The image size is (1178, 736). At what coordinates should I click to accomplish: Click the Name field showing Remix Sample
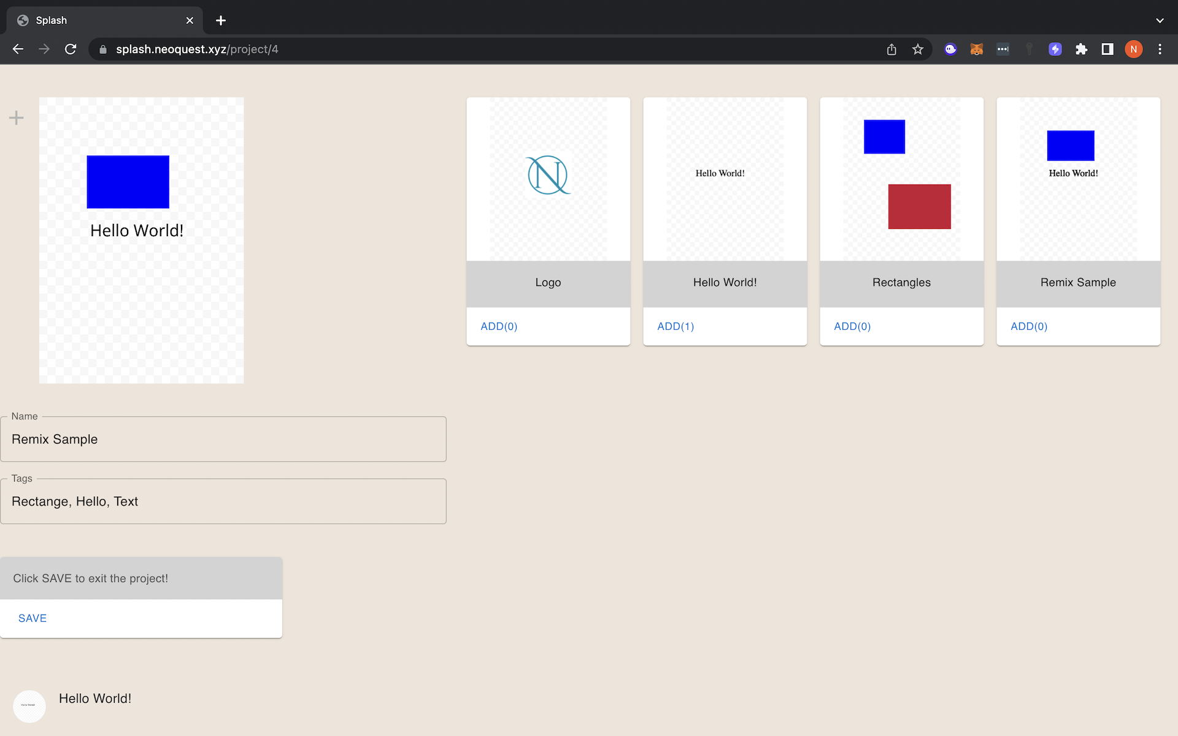point(223,439)
